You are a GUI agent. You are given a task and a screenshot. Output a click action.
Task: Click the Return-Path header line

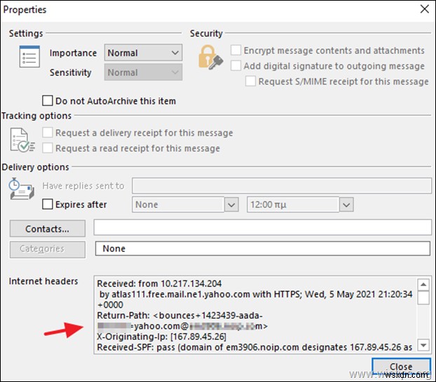click(179, 315)
